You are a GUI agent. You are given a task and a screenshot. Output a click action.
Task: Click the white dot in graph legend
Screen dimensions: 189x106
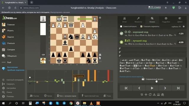pos(30,77)
